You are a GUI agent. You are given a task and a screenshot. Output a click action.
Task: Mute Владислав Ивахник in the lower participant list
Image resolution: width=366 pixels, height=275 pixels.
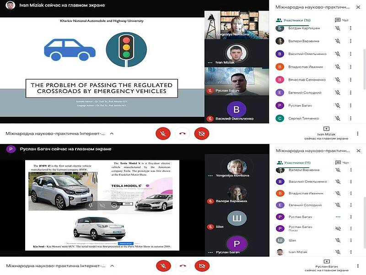(338, 193)
